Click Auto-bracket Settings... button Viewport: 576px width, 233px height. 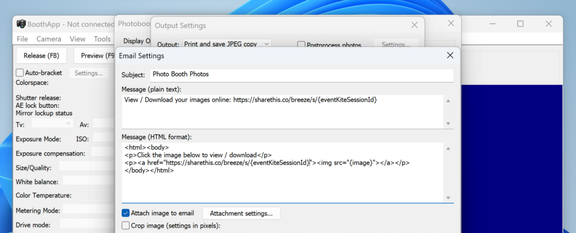89,73
